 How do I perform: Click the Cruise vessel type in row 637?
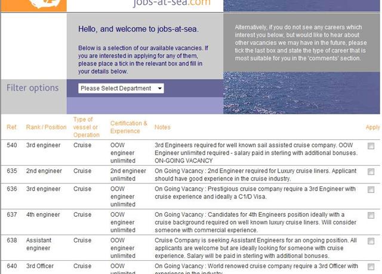[82, 214]
